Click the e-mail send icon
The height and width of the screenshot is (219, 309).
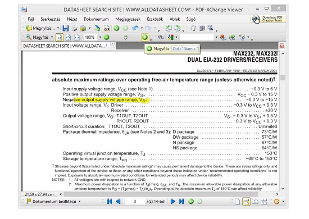point(83,29)
